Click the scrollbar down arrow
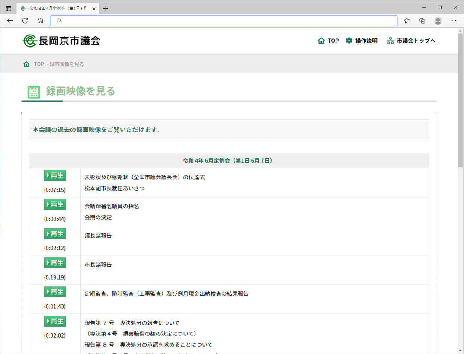Image resolution: width=464 pixels, height=354 pixels. tap(460, 351)
